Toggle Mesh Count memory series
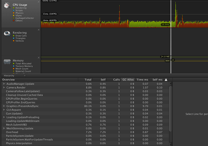This screenshot has width=208, height=146. click(14, 69)
